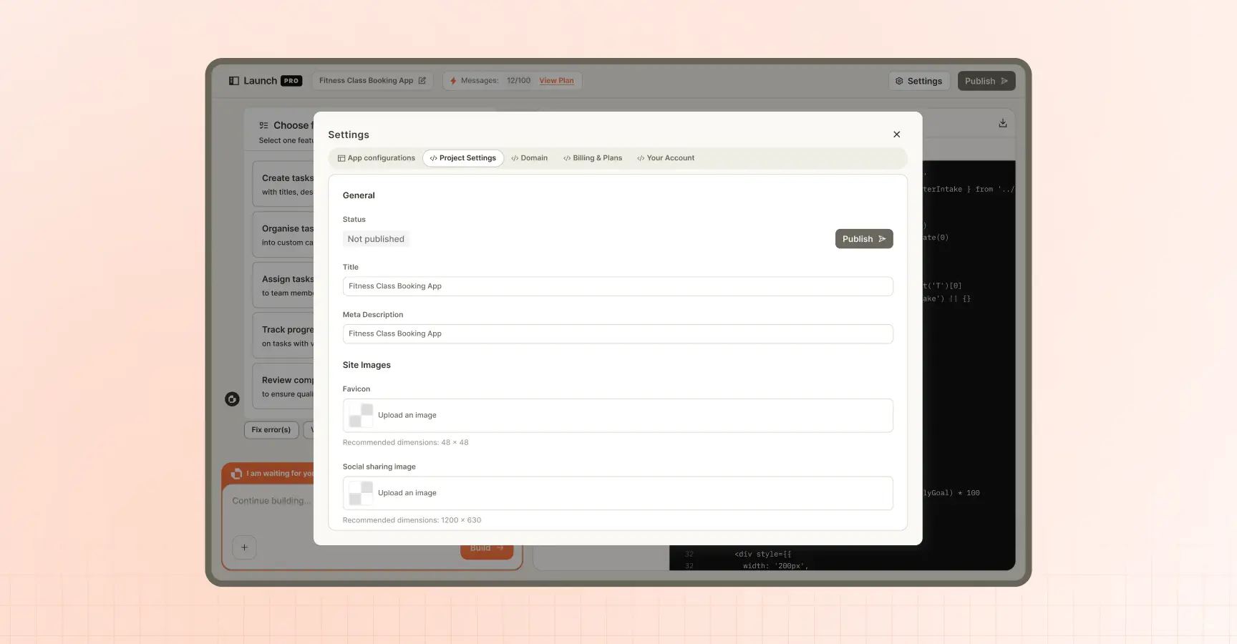This screenshot has width=1237, height=644.
Task: Click Publish in the top bar
Action: coord(986,81)
